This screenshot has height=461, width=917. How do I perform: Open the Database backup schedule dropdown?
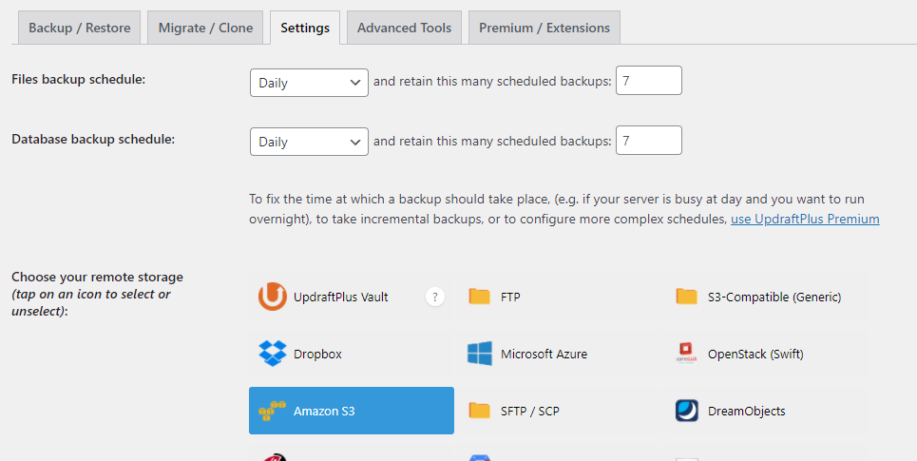309,142
